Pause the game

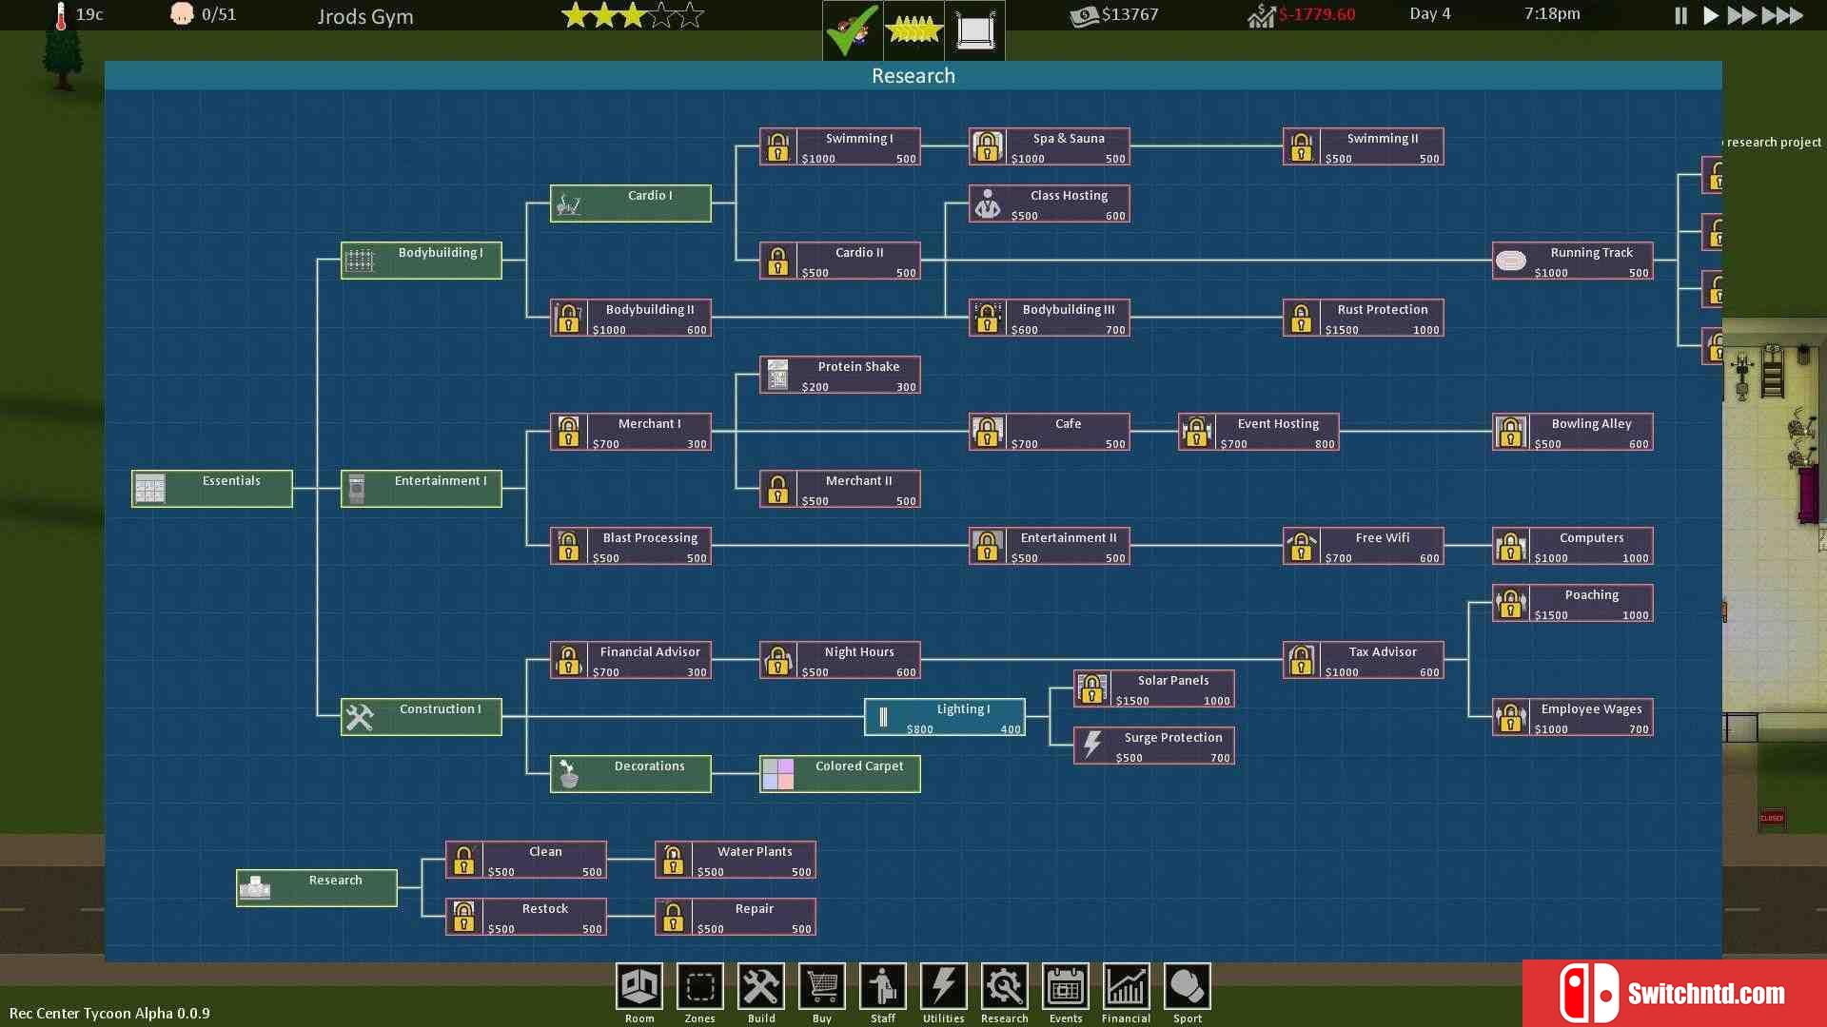[x=1680, y=15]
